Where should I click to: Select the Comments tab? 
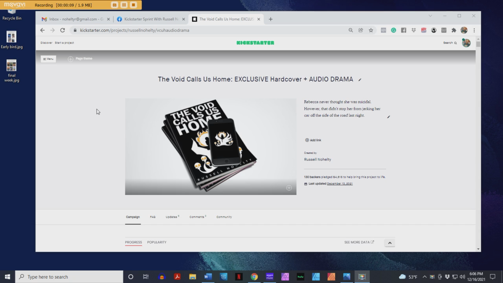pos(198,217)
